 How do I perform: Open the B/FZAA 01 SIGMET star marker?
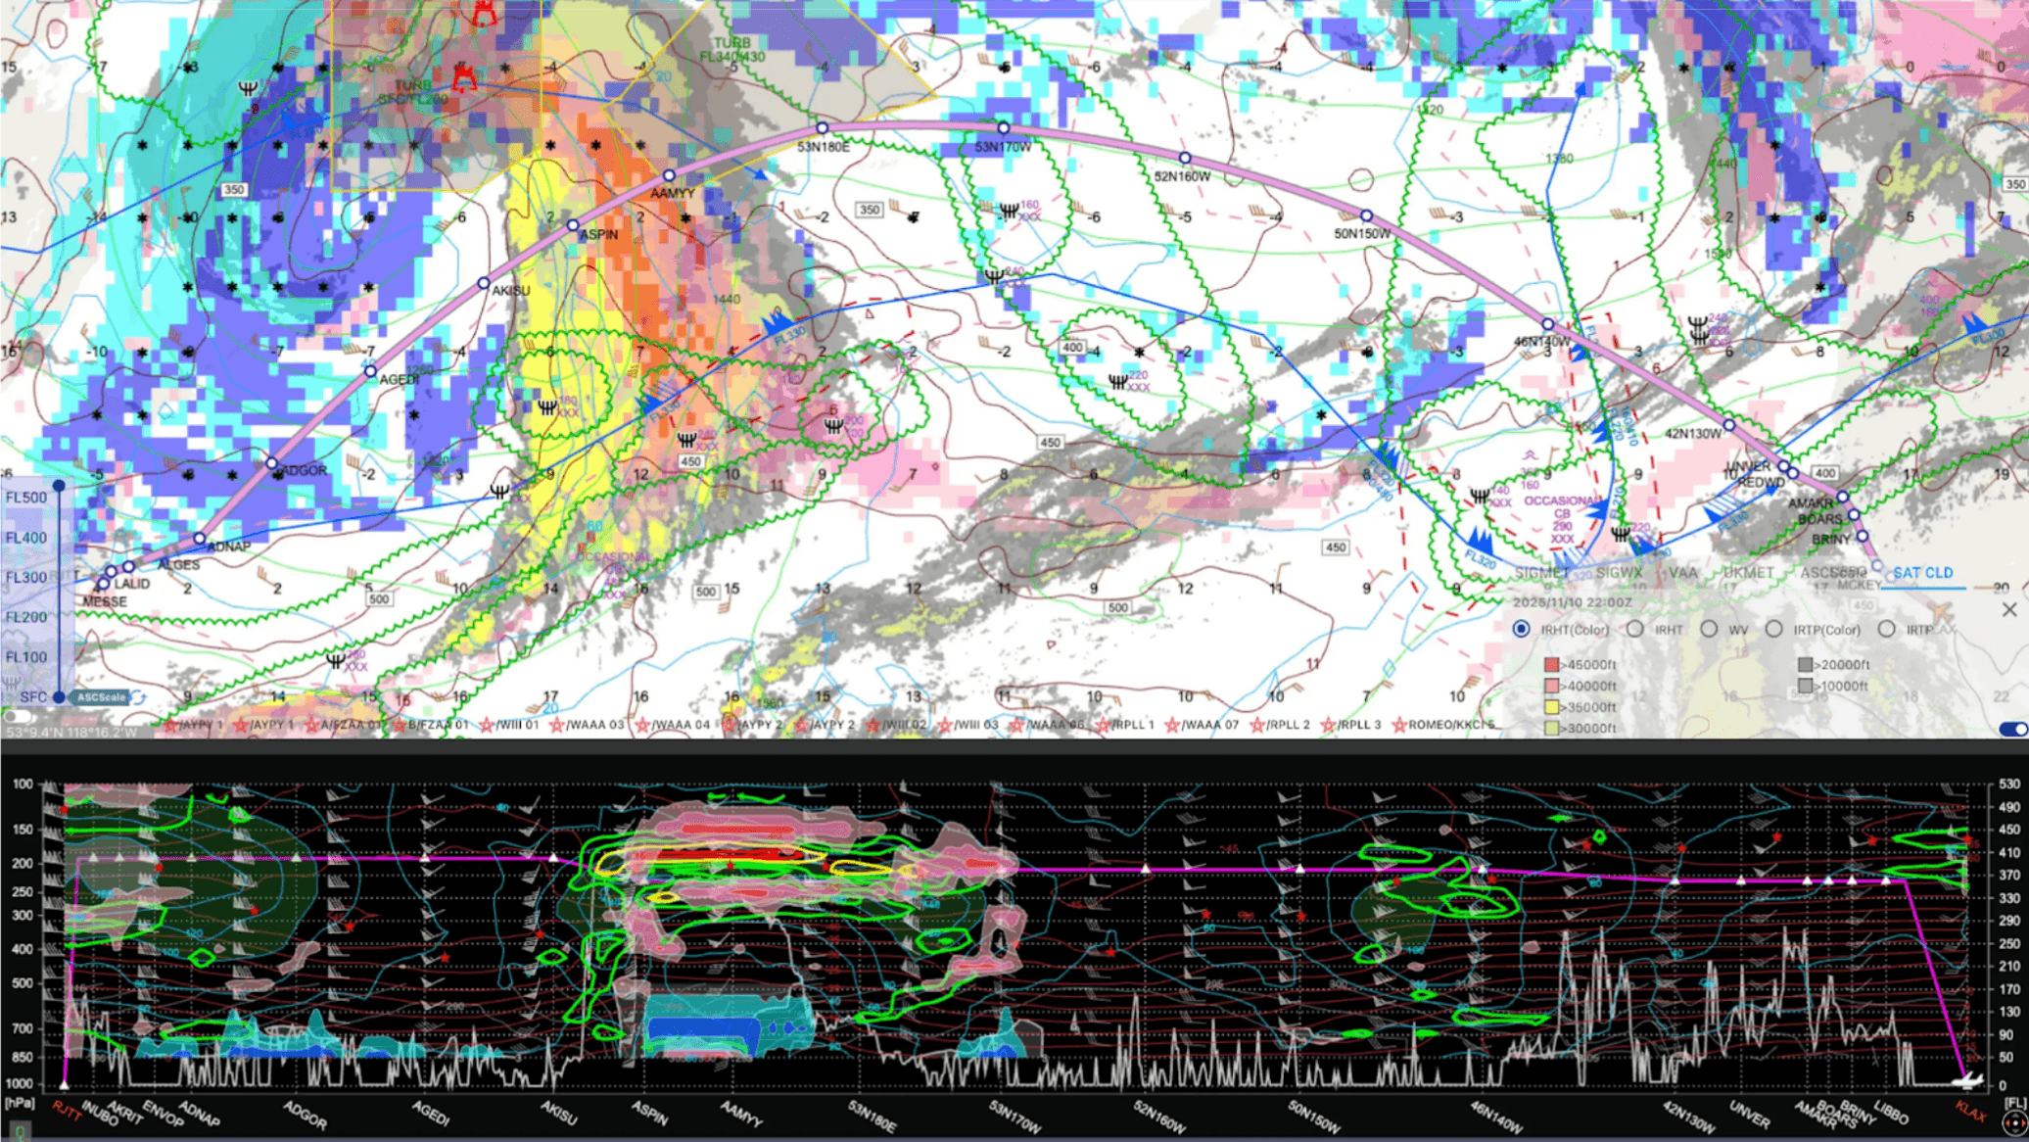398,727
